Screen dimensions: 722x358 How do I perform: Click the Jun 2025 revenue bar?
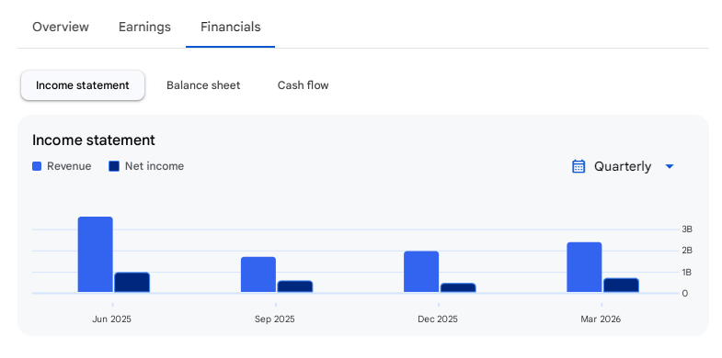96,254
